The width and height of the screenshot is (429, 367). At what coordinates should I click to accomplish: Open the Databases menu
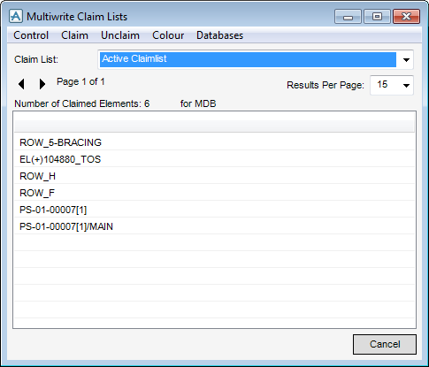219,35
